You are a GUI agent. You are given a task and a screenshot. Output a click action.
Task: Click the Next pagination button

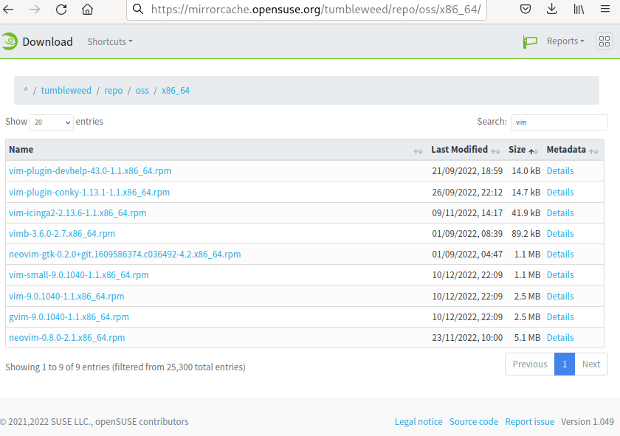590,364
